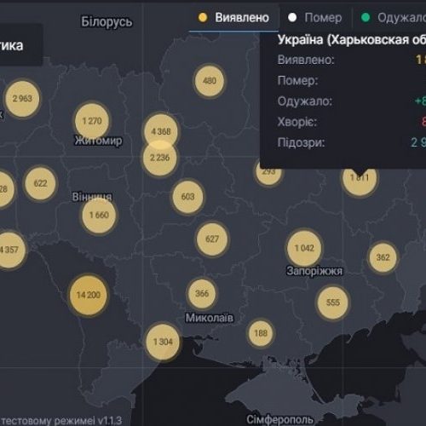Image resolution: width=426 pixels, height=426 pixels.
Task: Click the 1 660 bubble near Вінниця
Action: click(x=99, y=215)
